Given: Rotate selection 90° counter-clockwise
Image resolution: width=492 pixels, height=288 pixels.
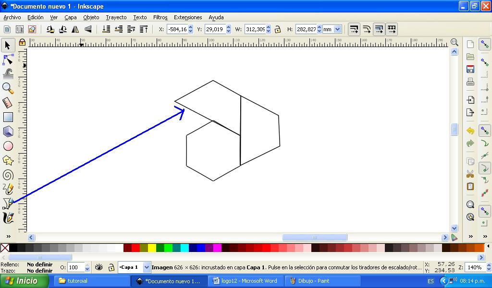Looking at the screenshot, I should [50, 29].
